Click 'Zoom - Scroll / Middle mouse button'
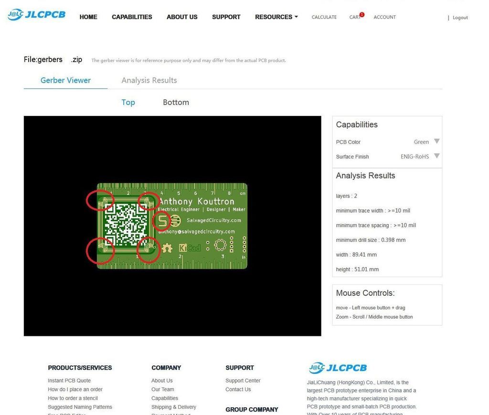Image resolution: width=489 pixels, height=415 pixels. click(x=374, y=317)
